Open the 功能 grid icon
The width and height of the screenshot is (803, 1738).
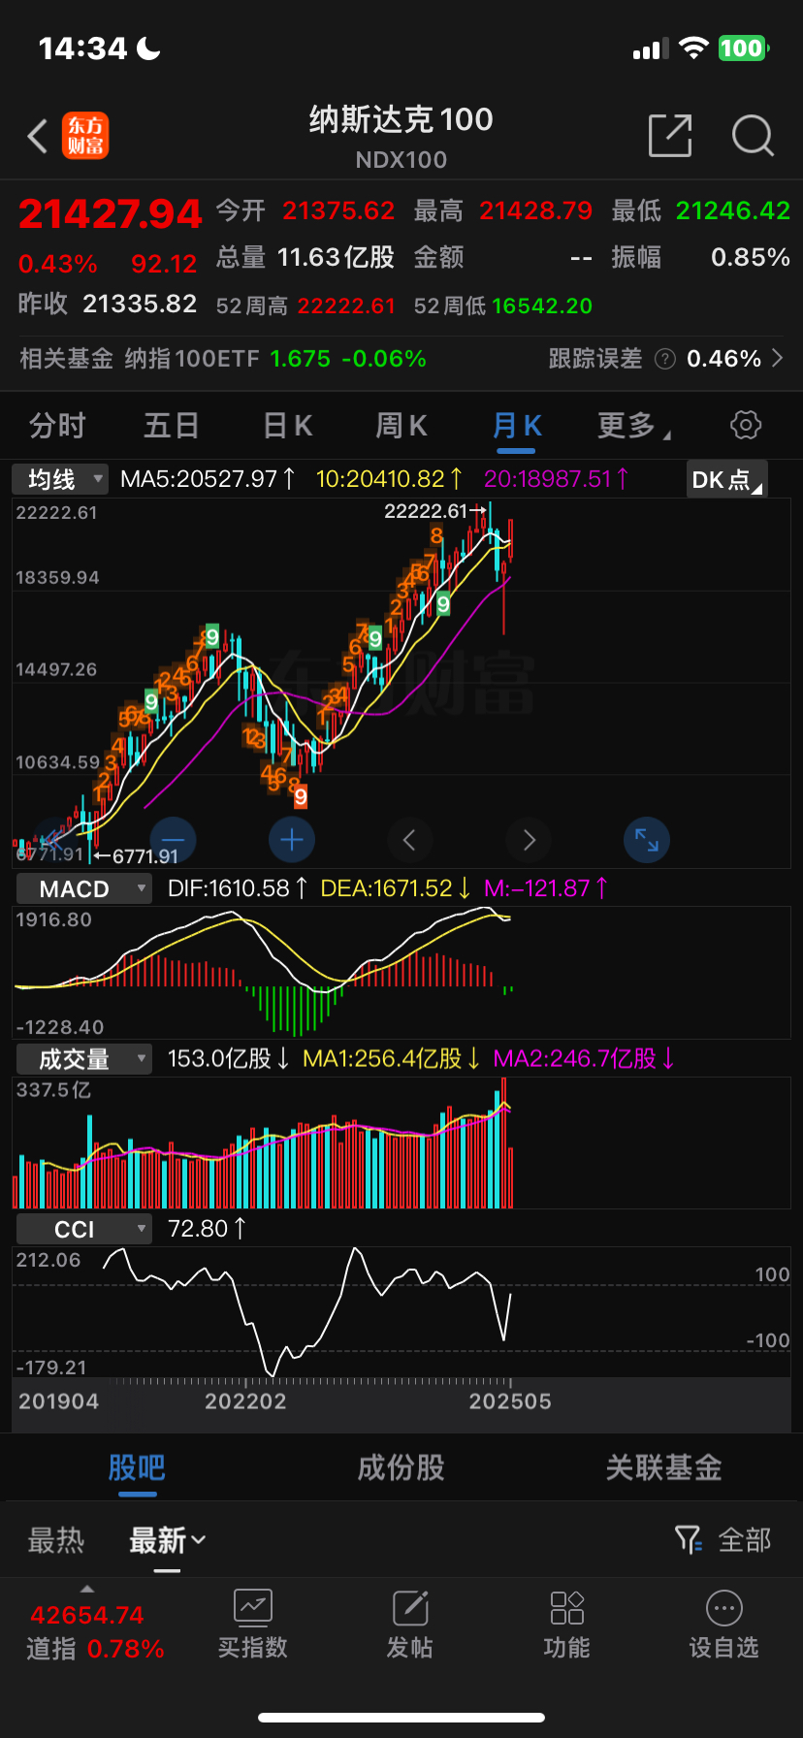(x=566, y=1608)
